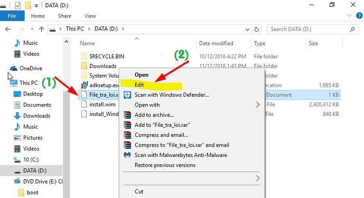Refresh the DATA (D:) folder view
The height and width of the screenshot is (198, 364).
[256, 30]
